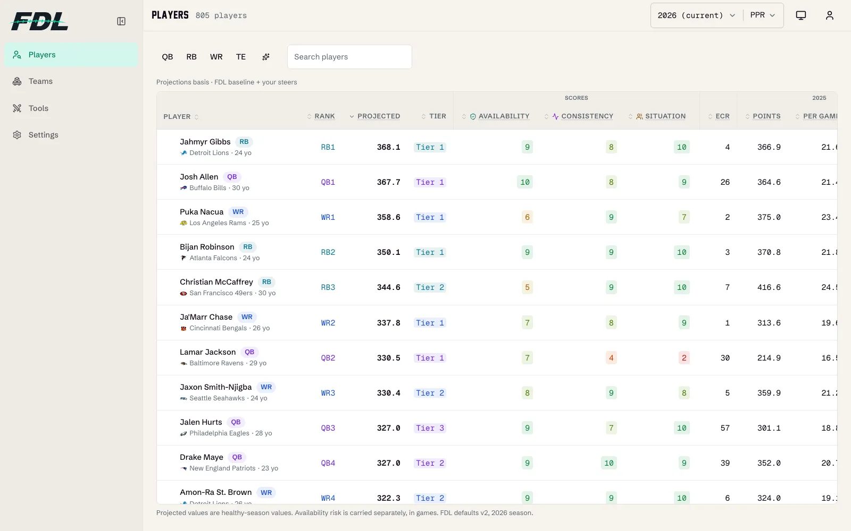This screenshot has width=851, height=531.
Task: Click the San Francisco 49ers team logo
Action: [x=183, y=293]
